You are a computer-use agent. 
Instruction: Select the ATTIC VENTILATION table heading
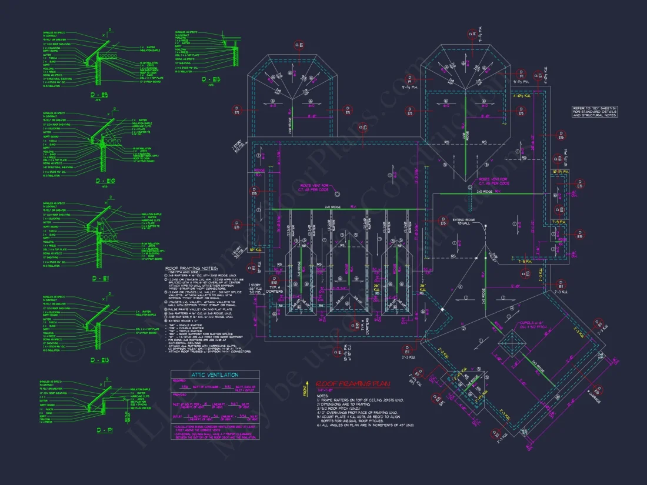click(214, 374)
